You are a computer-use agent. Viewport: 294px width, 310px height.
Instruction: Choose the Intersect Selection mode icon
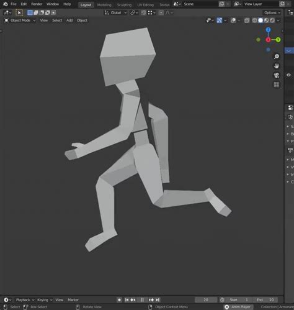[53, 12]
